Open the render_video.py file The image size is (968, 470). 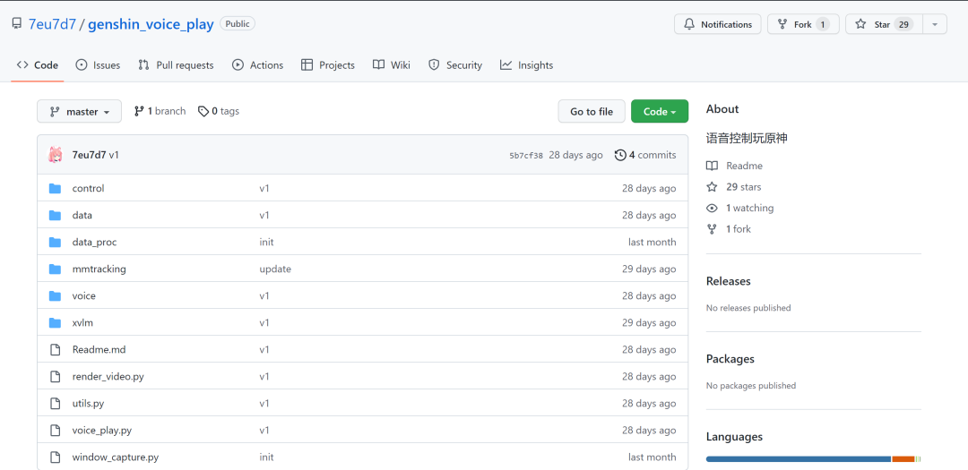tap(108, 376)
